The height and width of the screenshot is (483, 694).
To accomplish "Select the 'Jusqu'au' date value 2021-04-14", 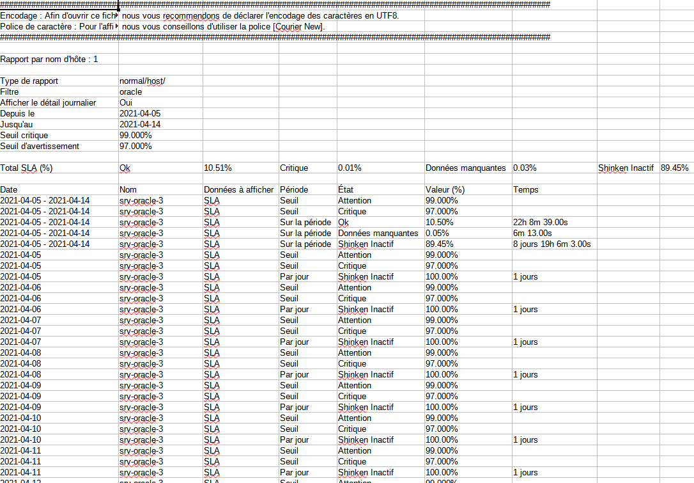I will point(140,125).
